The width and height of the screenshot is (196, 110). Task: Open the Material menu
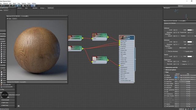[x=6, y=3]
